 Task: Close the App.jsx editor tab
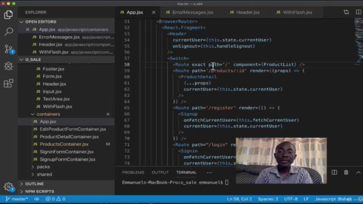coord(154,12)
